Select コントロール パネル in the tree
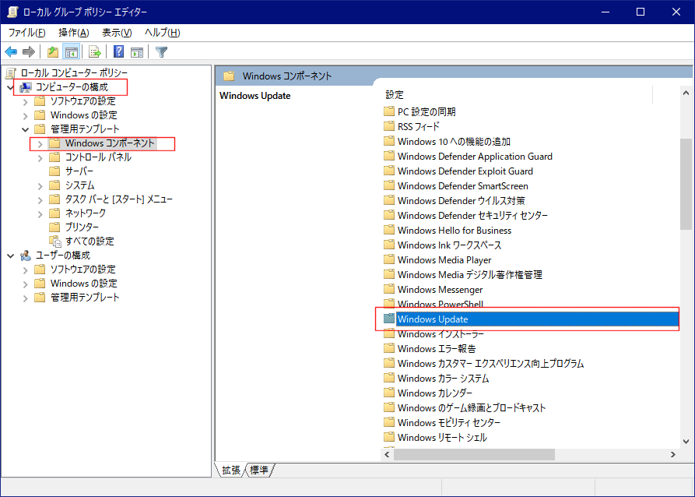The height and width of the screenshot is (497, 695). (x=98, y=157)
